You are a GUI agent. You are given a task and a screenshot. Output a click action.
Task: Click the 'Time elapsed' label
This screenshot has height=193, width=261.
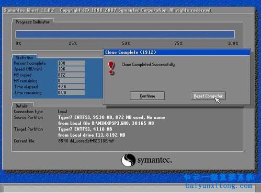pyautogui.click(x=26, y=87)
